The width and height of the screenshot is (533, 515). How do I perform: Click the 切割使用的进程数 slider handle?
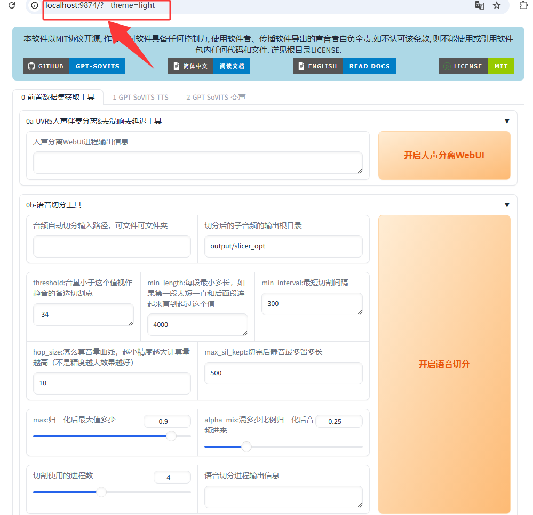(101, 492)
